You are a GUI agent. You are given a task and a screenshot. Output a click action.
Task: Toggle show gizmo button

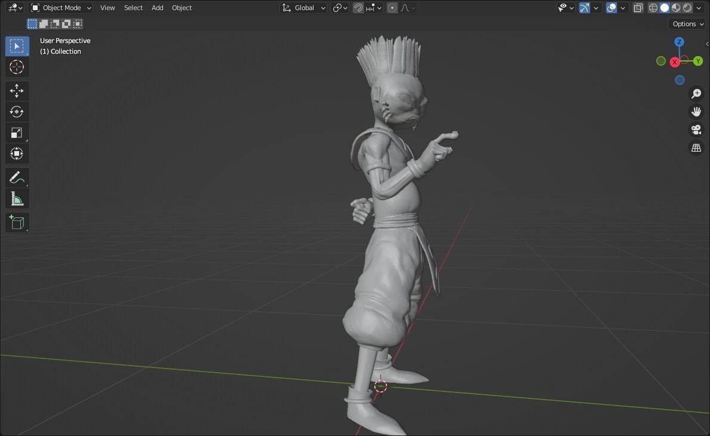pyautogui.click(x=585, y=8)
